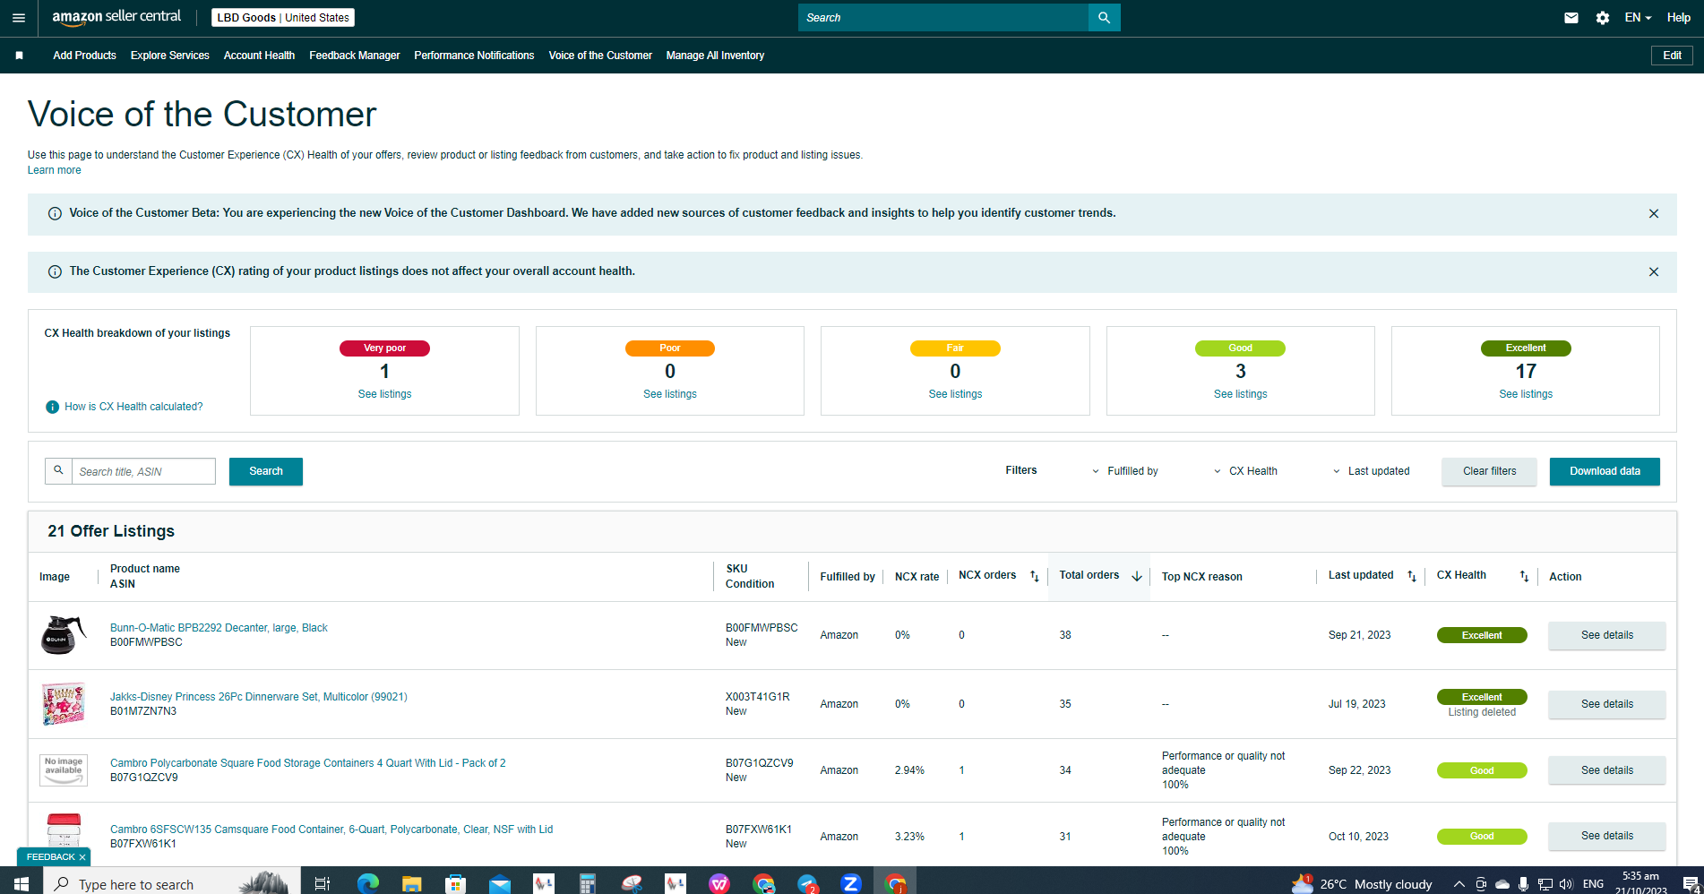Open Explore Services in the navigation bar

point(169,56)
